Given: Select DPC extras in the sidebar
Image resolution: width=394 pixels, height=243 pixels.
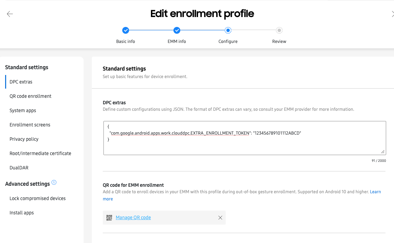Looking at the screenshot, I should click(21, 82).
